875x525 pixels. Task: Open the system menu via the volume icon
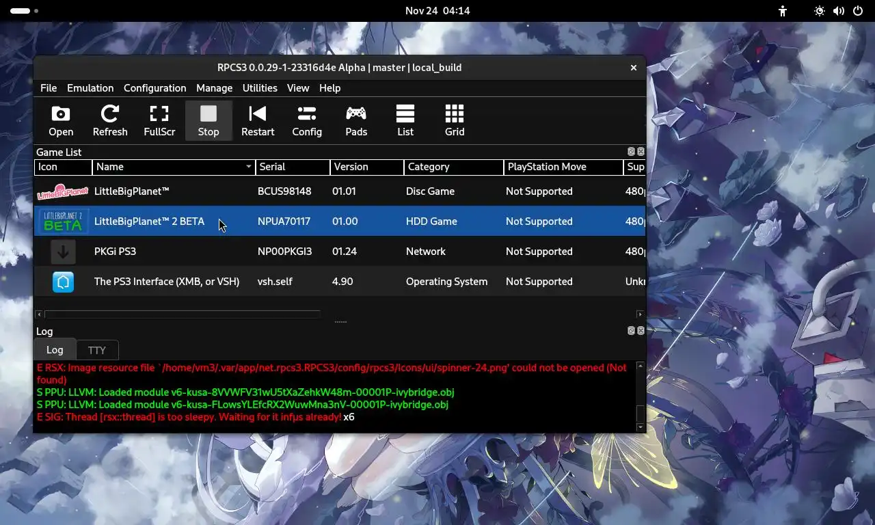tap(839, 11)
